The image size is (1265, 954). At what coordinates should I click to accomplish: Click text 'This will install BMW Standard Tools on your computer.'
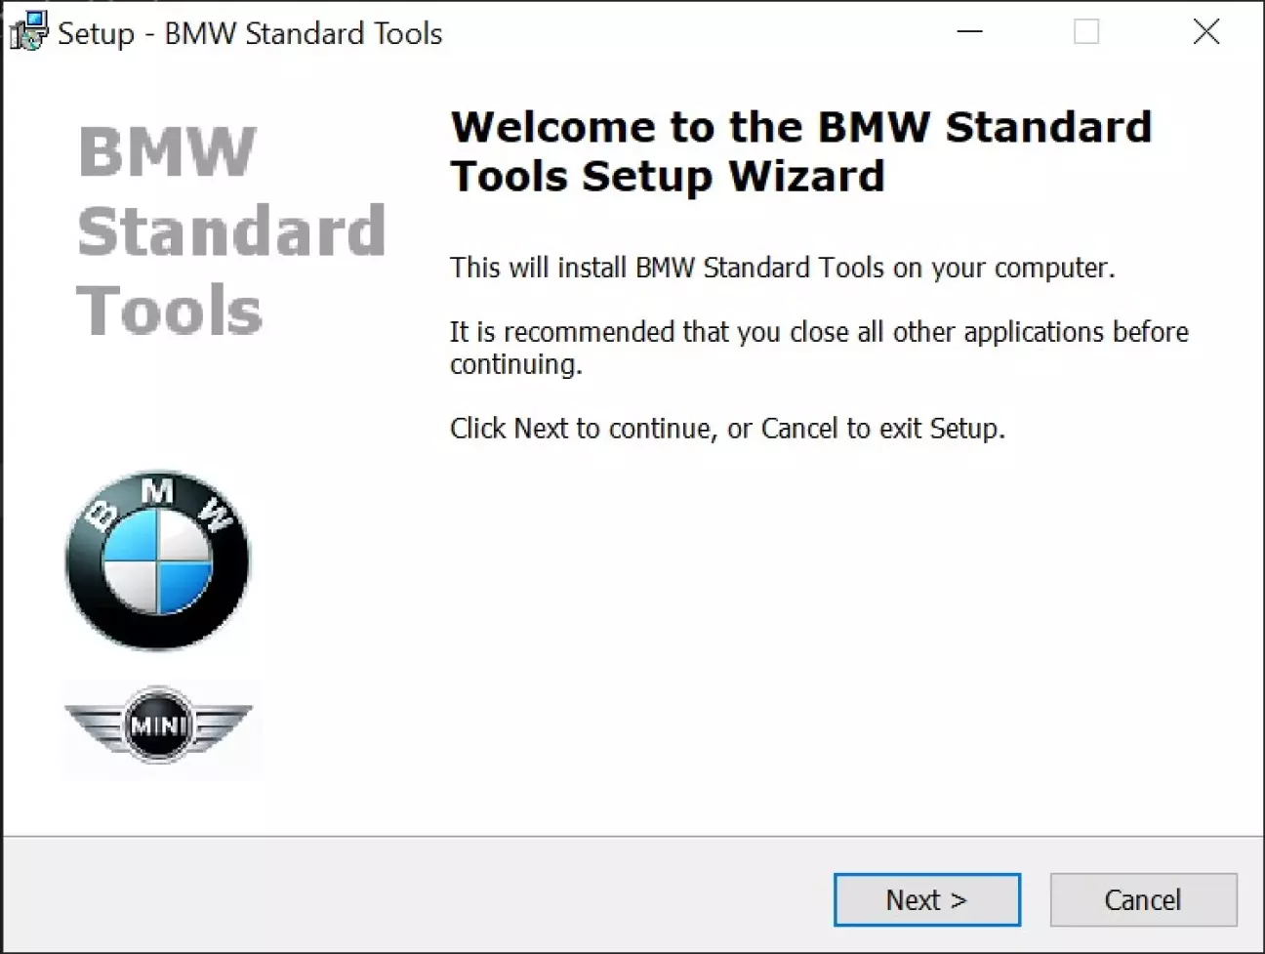782,268
